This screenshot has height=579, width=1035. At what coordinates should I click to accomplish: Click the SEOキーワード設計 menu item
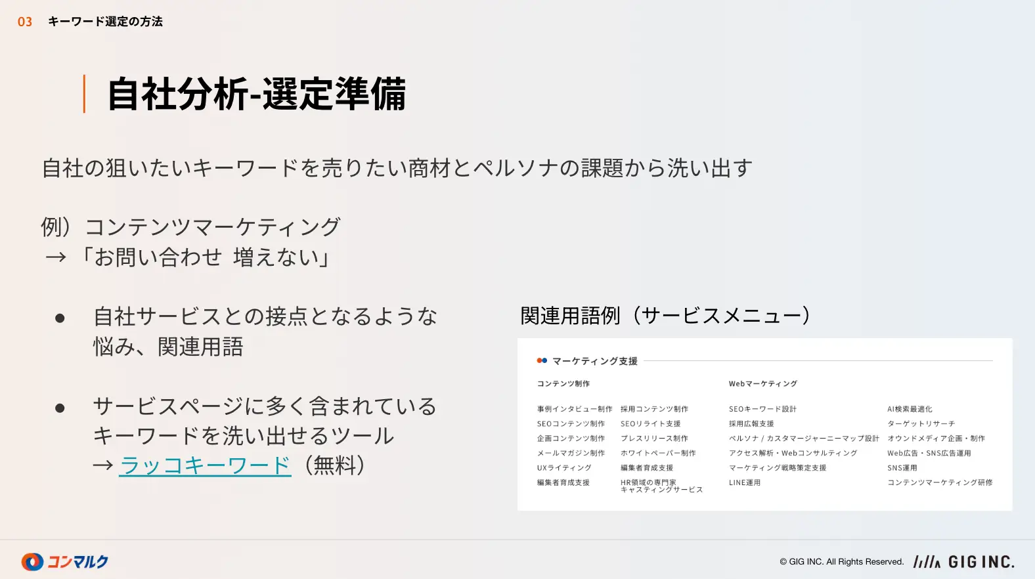(x=762, y=409)
